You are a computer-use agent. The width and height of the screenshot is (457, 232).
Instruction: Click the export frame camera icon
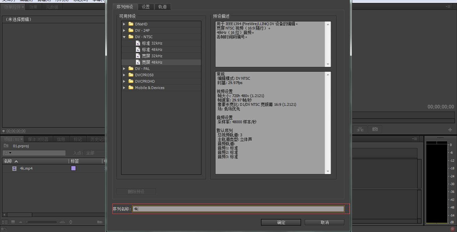pos(375,129)
